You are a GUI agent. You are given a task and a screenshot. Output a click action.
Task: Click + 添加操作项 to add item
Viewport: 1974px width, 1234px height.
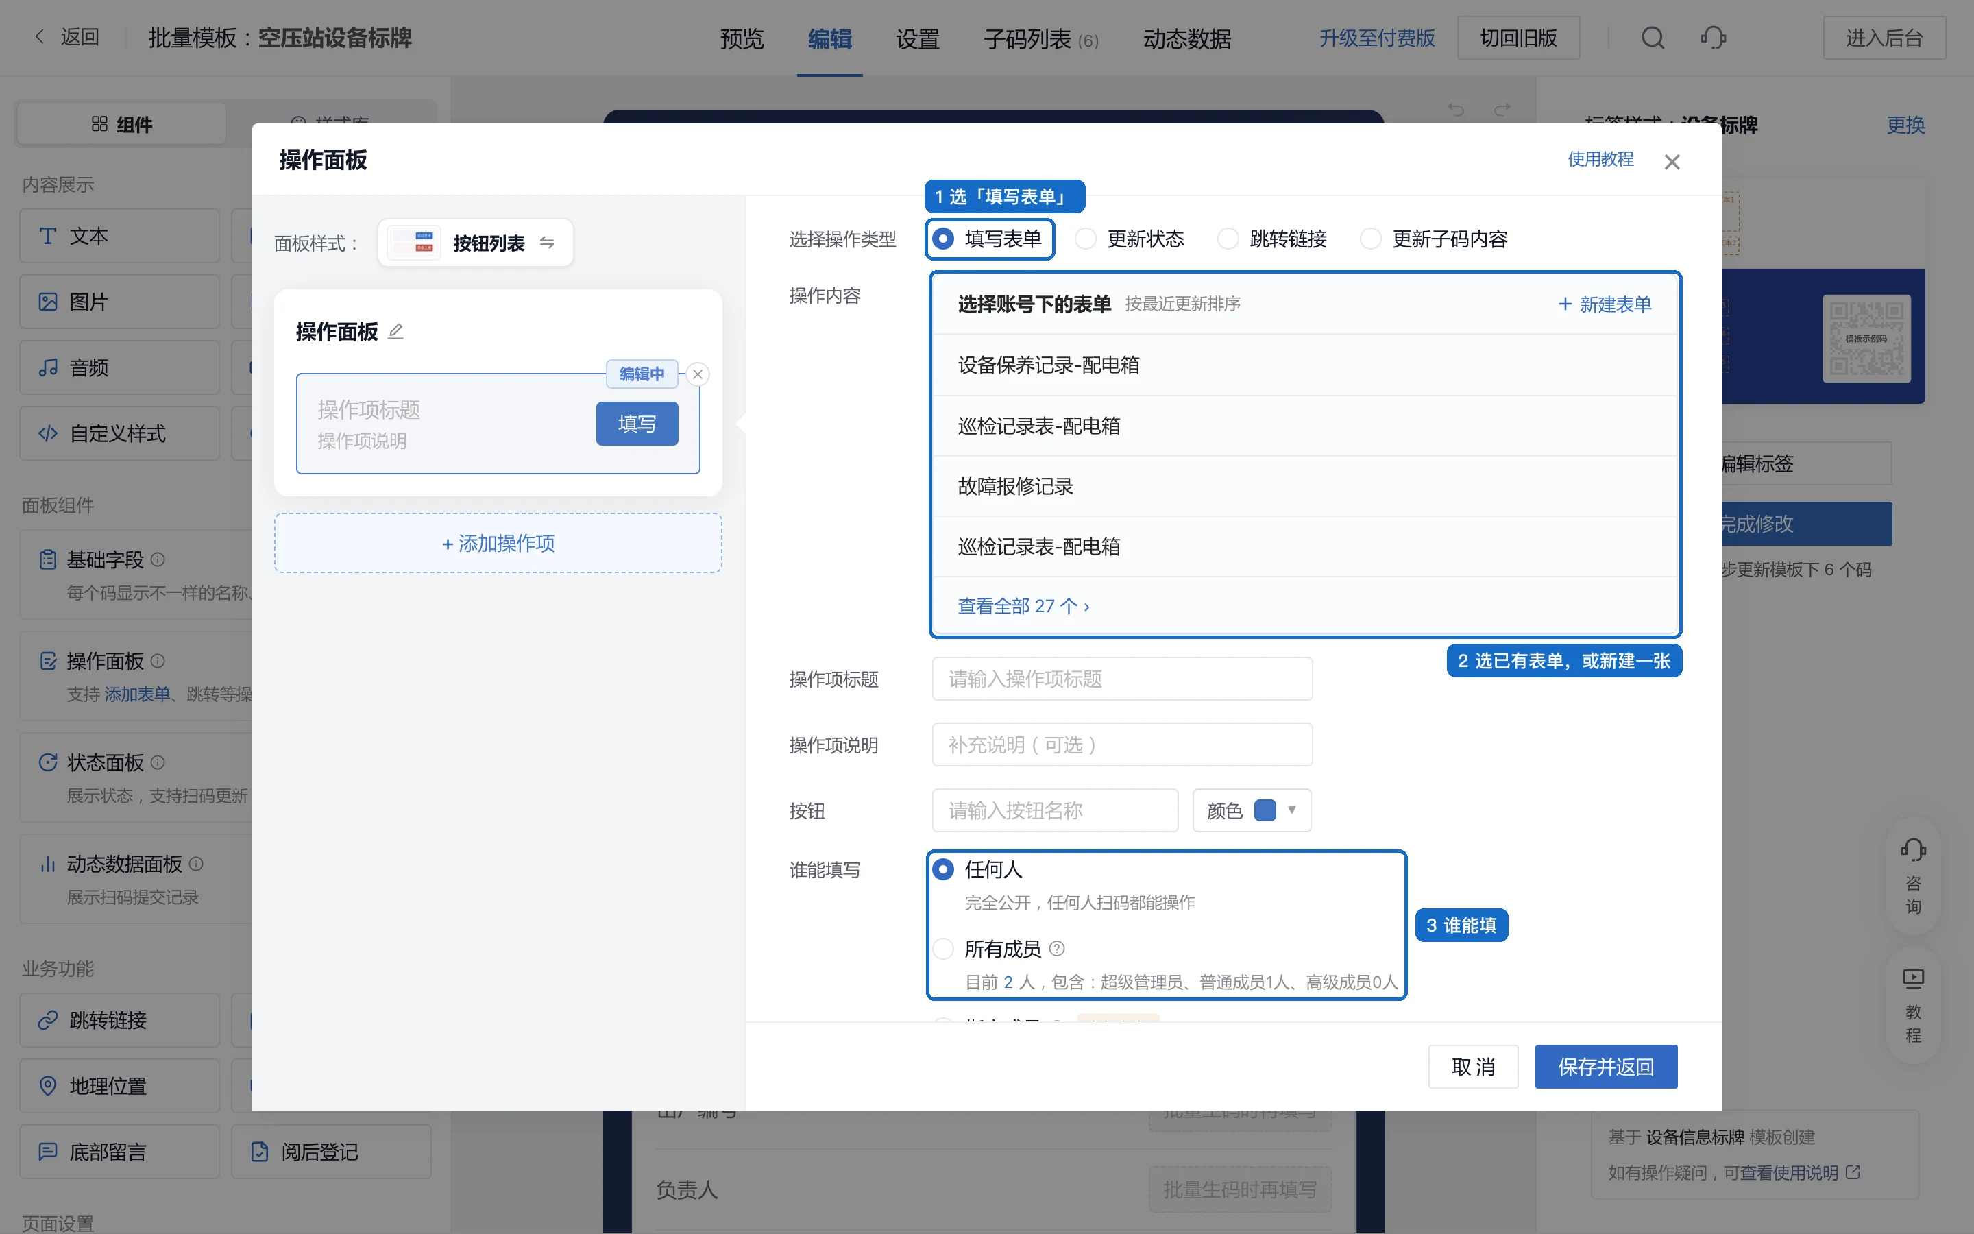click(x=498, y=544)
